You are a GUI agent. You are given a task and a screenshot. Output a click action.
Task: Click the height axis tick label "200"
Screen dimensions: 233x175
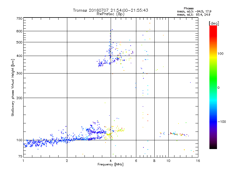(20, 98)
